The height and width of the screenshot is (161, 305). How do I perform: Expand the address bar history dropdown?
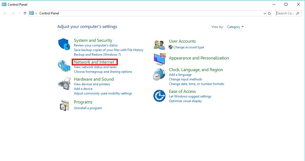point(265,13)
